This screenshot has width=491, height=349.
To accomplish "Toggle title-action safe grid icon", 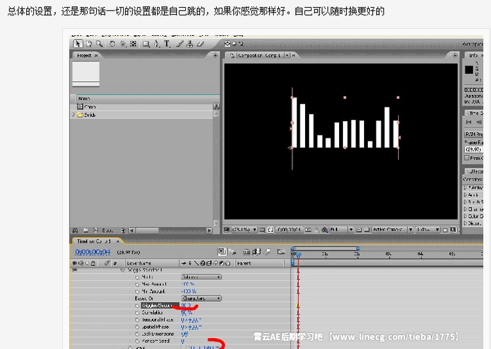I will pyautogui.click(x=263, y=230).
